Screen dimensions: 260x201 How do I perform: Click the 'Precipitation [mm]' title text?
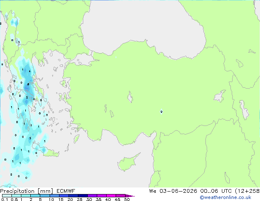click(27, 191)
